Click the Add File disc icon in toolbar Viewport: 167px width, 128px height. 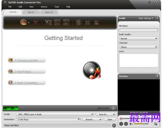pyautogui.click(x=23, y=22)
